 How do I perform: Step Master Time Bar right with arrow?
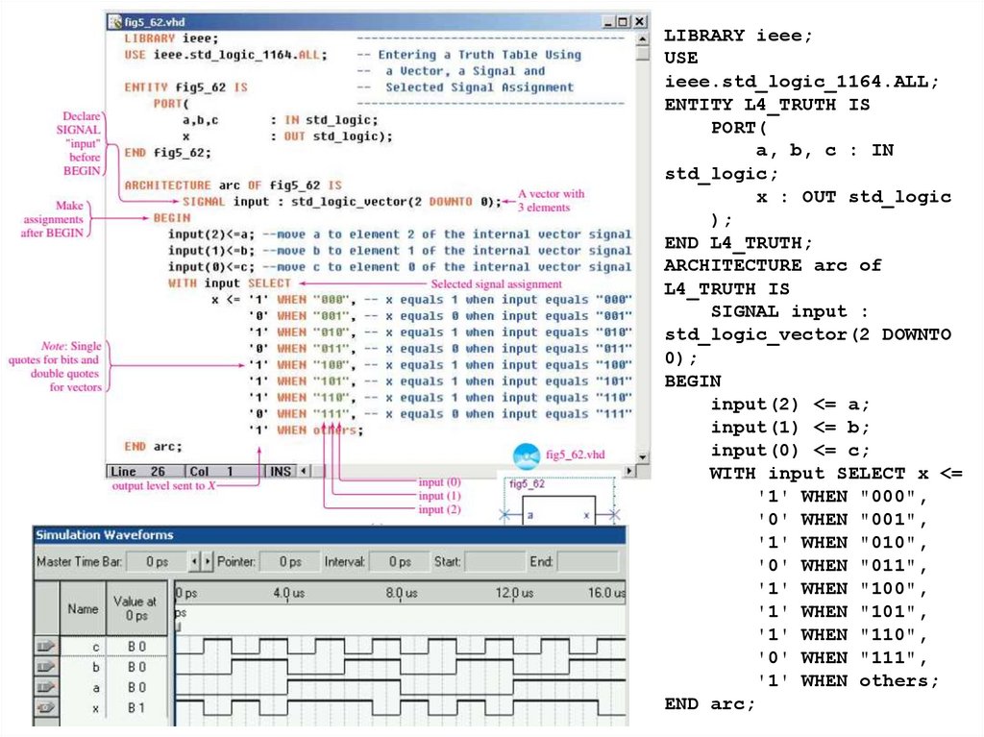click(207, 561)
